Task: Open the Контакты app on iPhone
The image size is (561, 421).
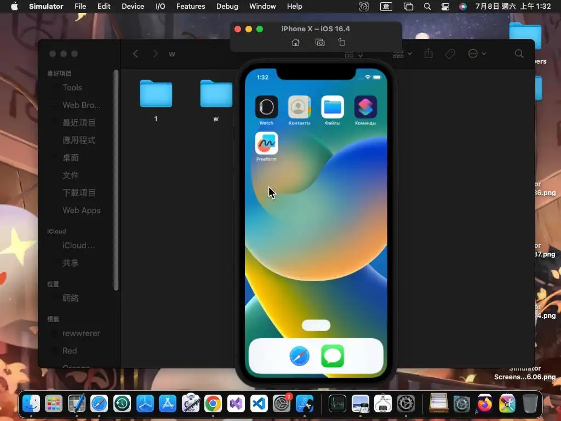Action: (299, 107)
